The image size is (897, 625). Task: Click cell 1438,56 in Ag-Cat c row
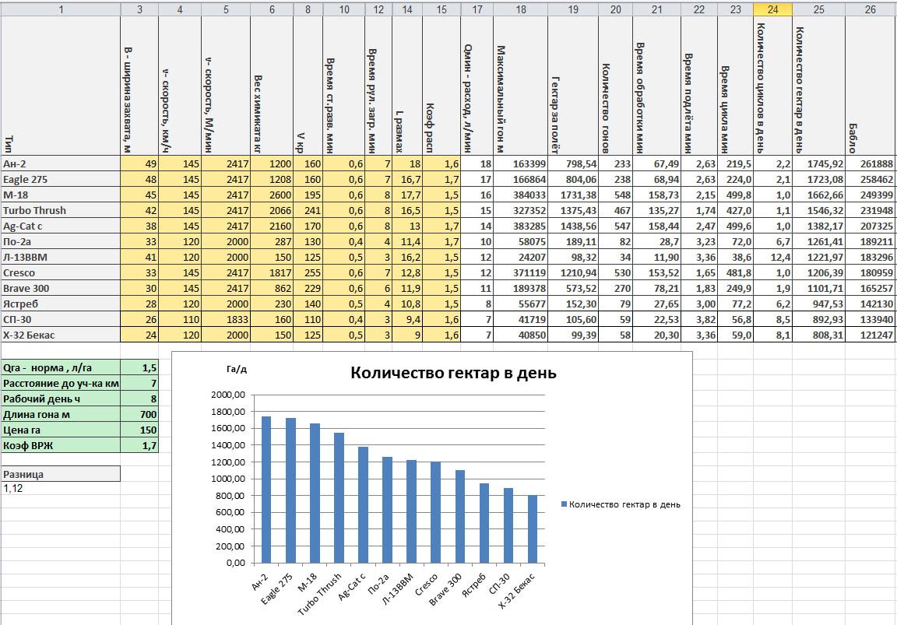coord(573,226)
